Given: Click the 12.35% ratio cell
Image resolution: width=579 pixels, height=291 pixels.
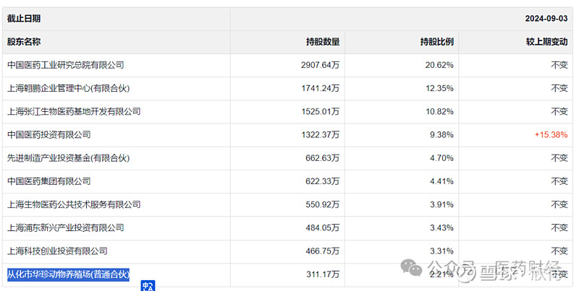Looking at the screenshot, I should [x=439, y=88].
